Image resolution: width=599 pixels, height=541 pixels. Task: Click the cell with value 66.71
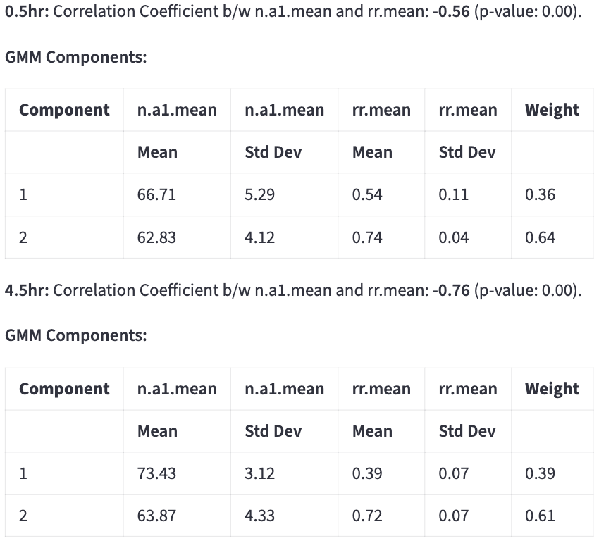coord(156,195)
